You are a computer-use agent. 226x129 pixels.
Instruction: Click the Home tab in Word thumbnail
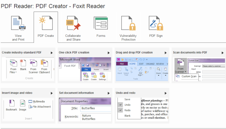[x=96, y=70]
